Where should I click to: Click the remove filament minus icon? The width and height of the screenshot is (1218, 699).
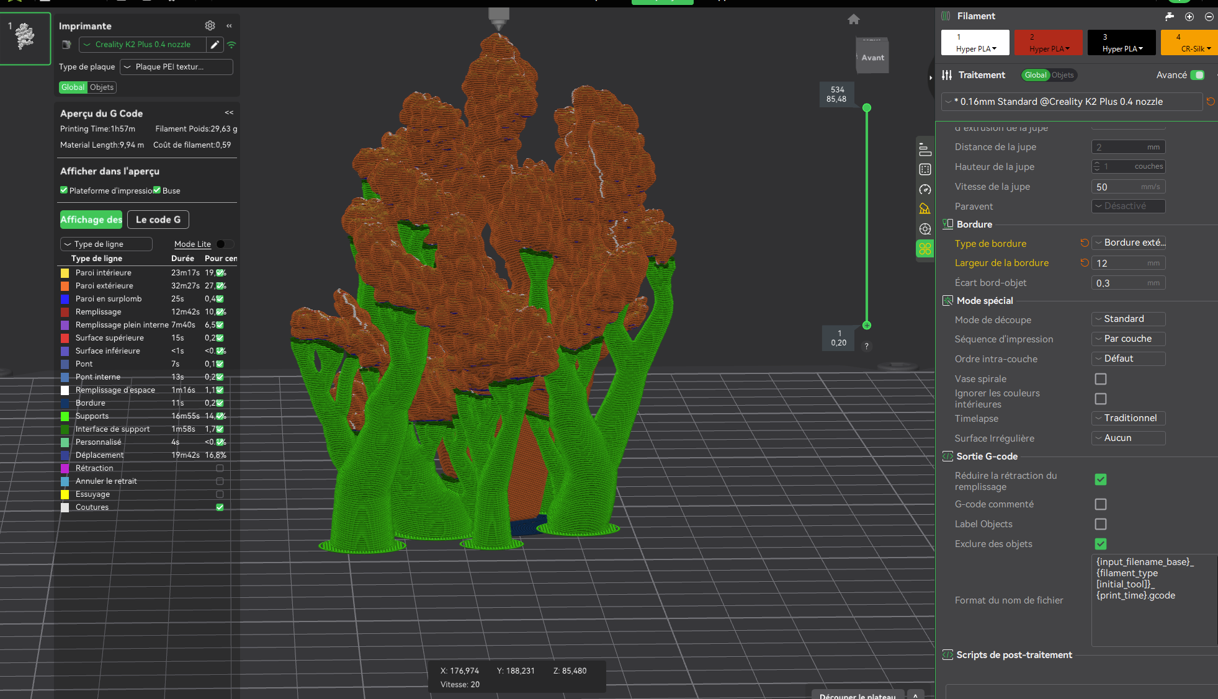pos(1209,17)
